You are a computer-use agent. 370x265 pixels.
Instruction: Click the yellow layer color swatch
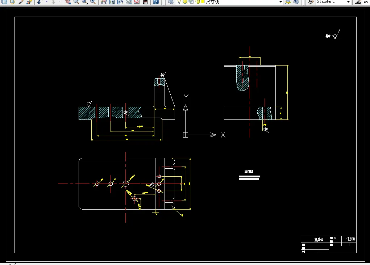(x=202, y=2)
